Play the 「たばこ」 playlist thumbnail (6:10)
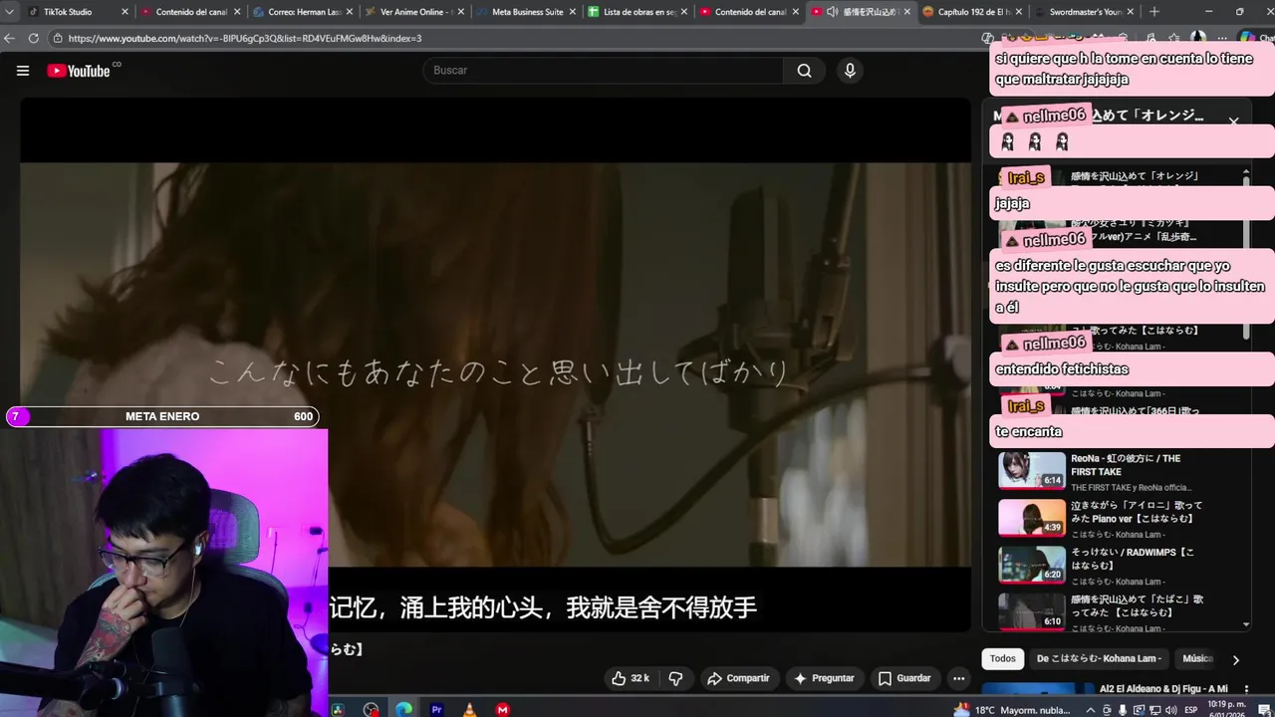Screen dimensions: 1275x717 click(x=1032, y=610)
